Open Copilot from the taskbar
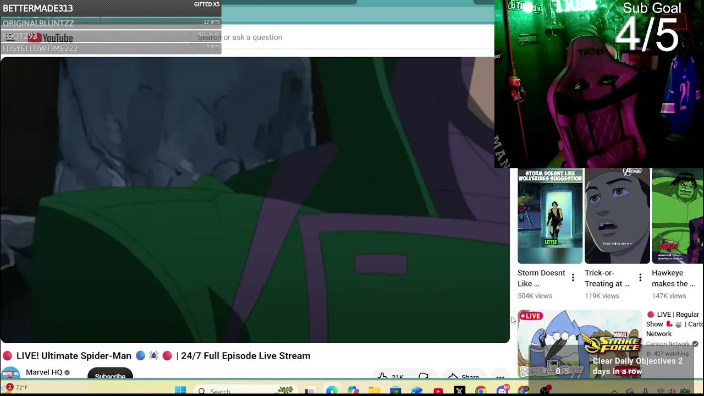This screenshot has width=704, height=396. coord(353,391)
